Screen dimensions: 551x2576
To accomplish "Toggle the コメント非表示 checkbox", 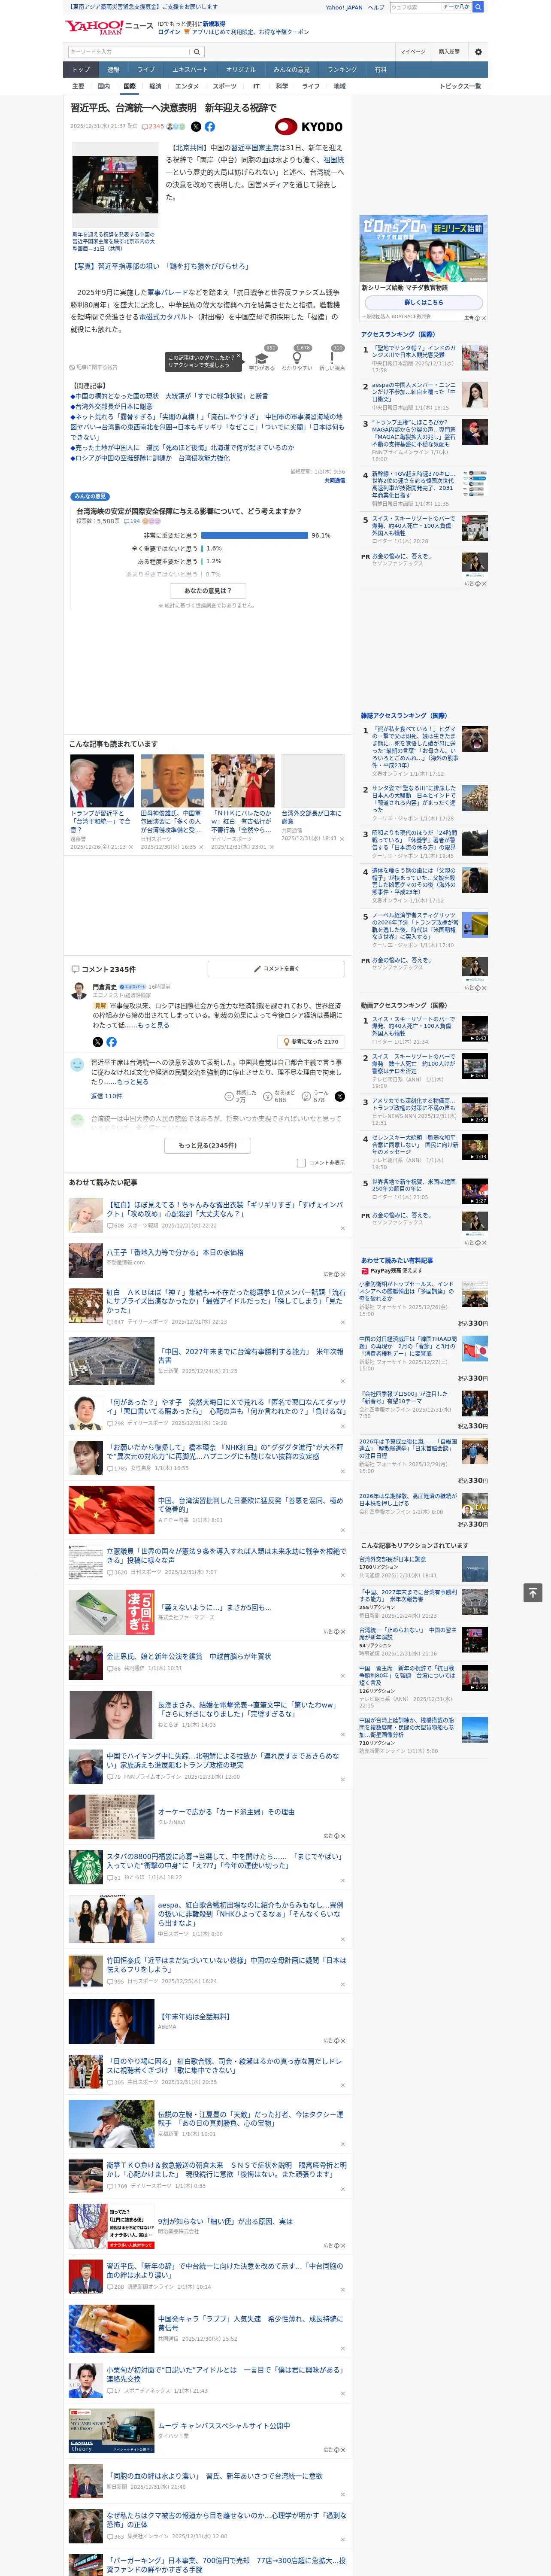I will click(x=301, y=1163).
